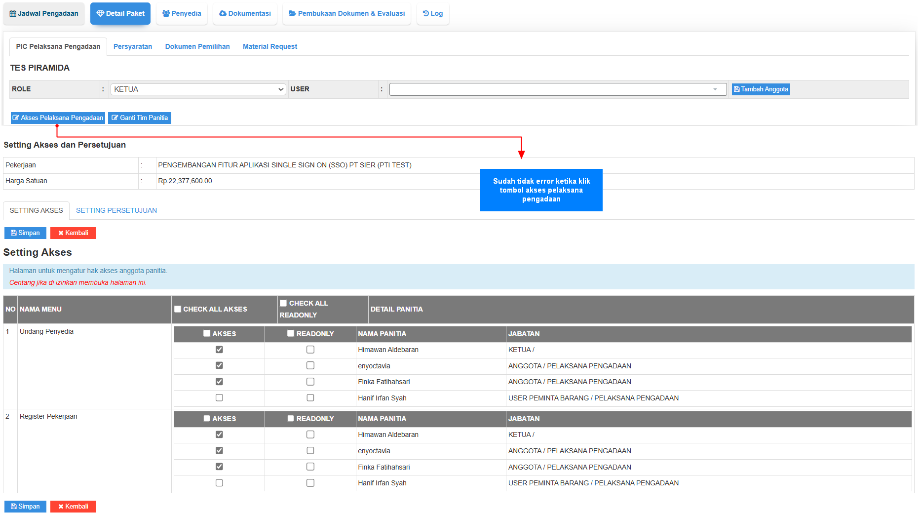Click Ganti Tim Panitia edit button
The image size is (920, 513).
point(140,118)
